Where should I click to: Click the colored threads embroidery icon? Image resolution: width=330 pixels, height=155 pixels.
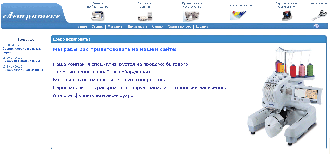[x=238, y=16]
